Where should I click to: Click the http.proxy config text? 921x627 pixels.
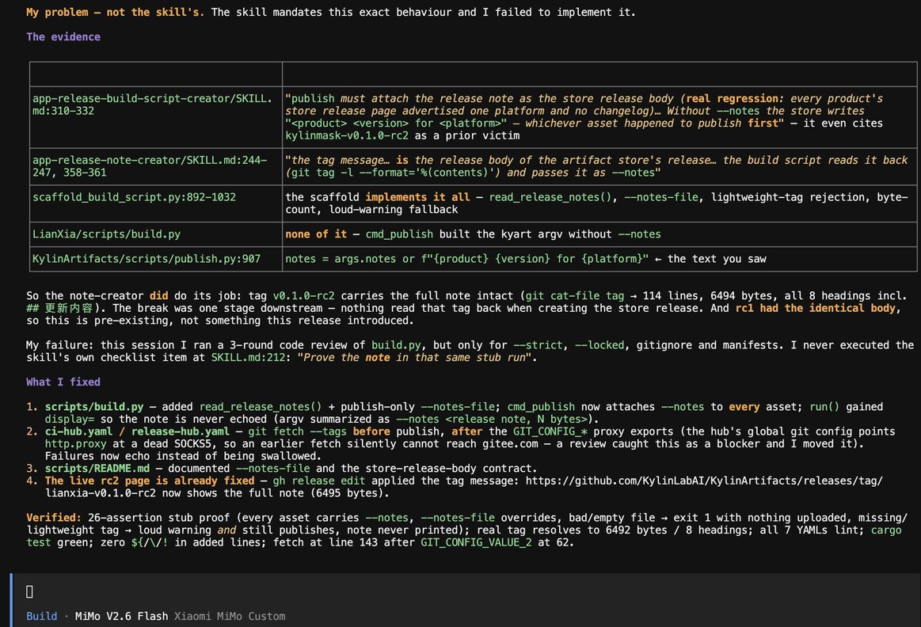click(75, 443)
